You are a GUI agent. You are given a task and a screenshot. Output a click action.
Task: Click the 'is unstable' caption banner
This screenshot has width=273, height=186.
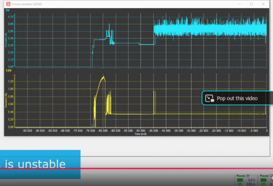tap(40, 164)
